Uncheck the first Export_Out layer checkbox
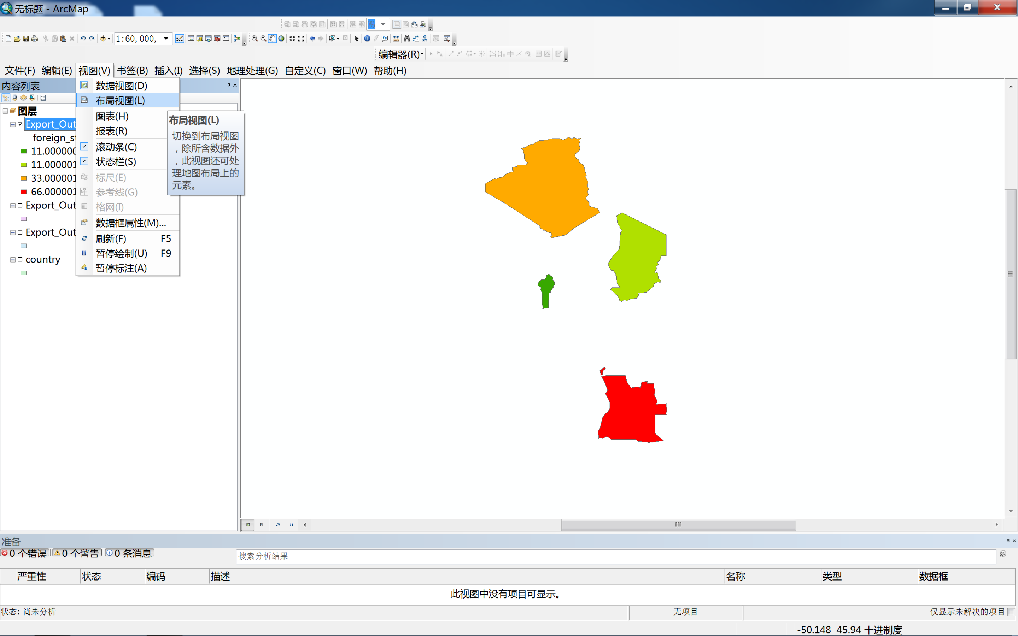Image resolution: width=1018 pixels, height=636 pixels. pyautogui.click(x=20, y=124)
